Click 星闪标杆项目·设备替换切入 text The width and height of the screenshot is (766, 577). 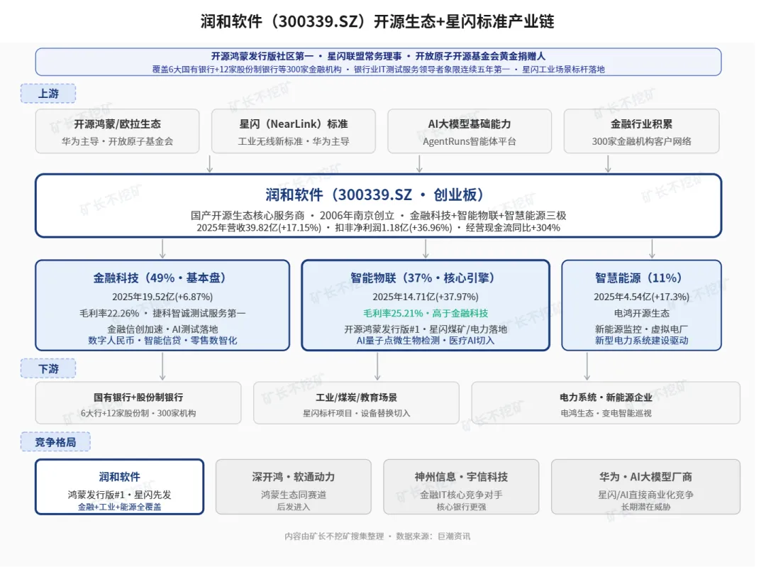coord(356,413)
